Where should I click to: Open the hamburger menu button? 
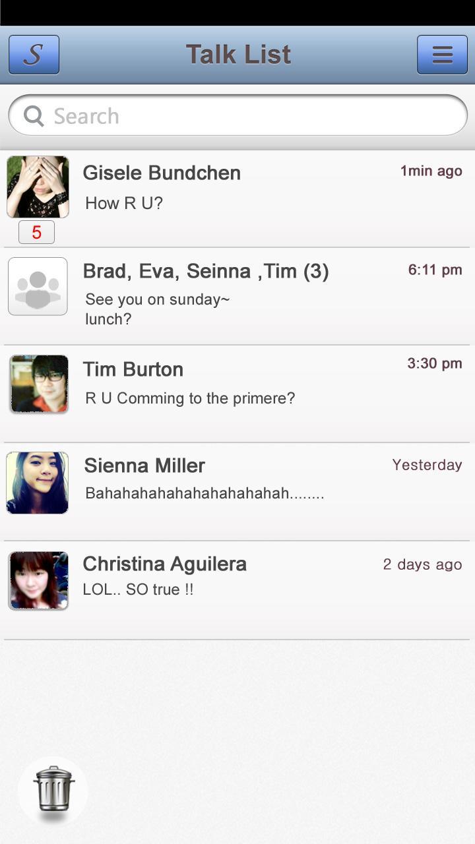click(x=442, y=55)
